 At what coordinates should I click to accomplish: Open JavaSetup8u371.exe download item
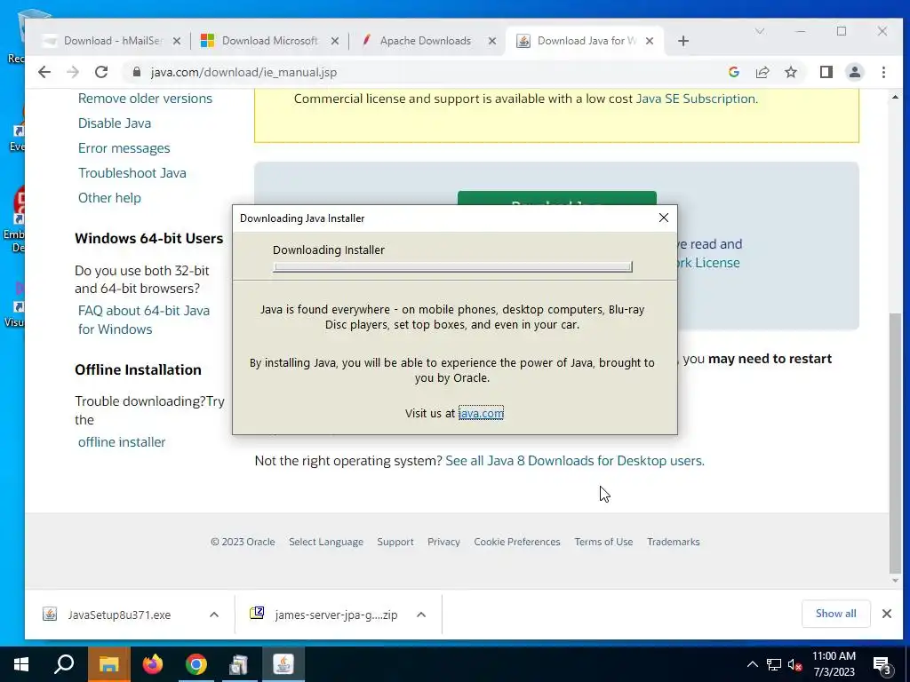119,615
